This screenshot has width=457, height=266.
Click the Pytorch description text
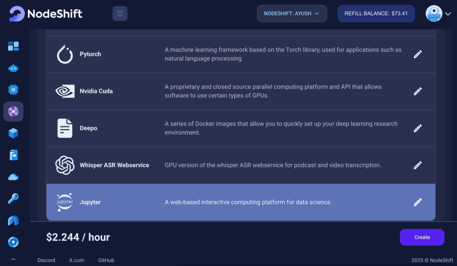[x=283, y=54]
